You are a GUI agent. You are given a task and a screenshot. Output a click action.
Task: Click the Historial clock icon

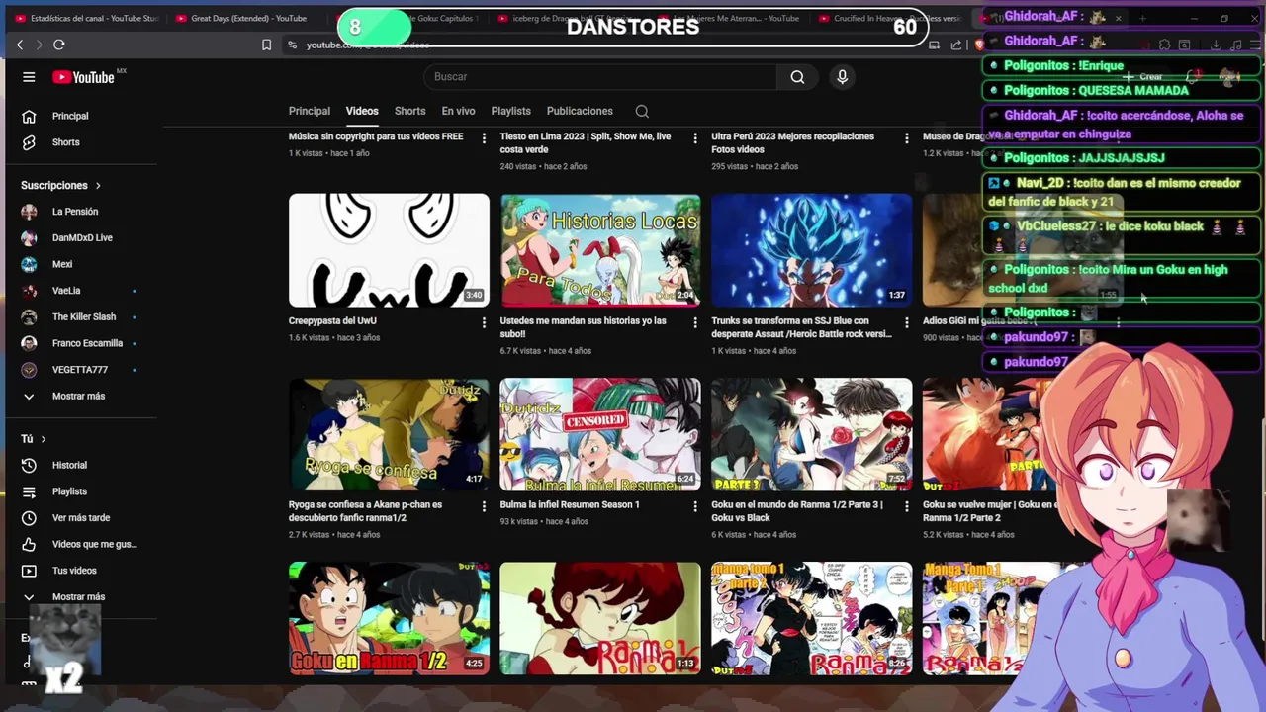point(29,465)
